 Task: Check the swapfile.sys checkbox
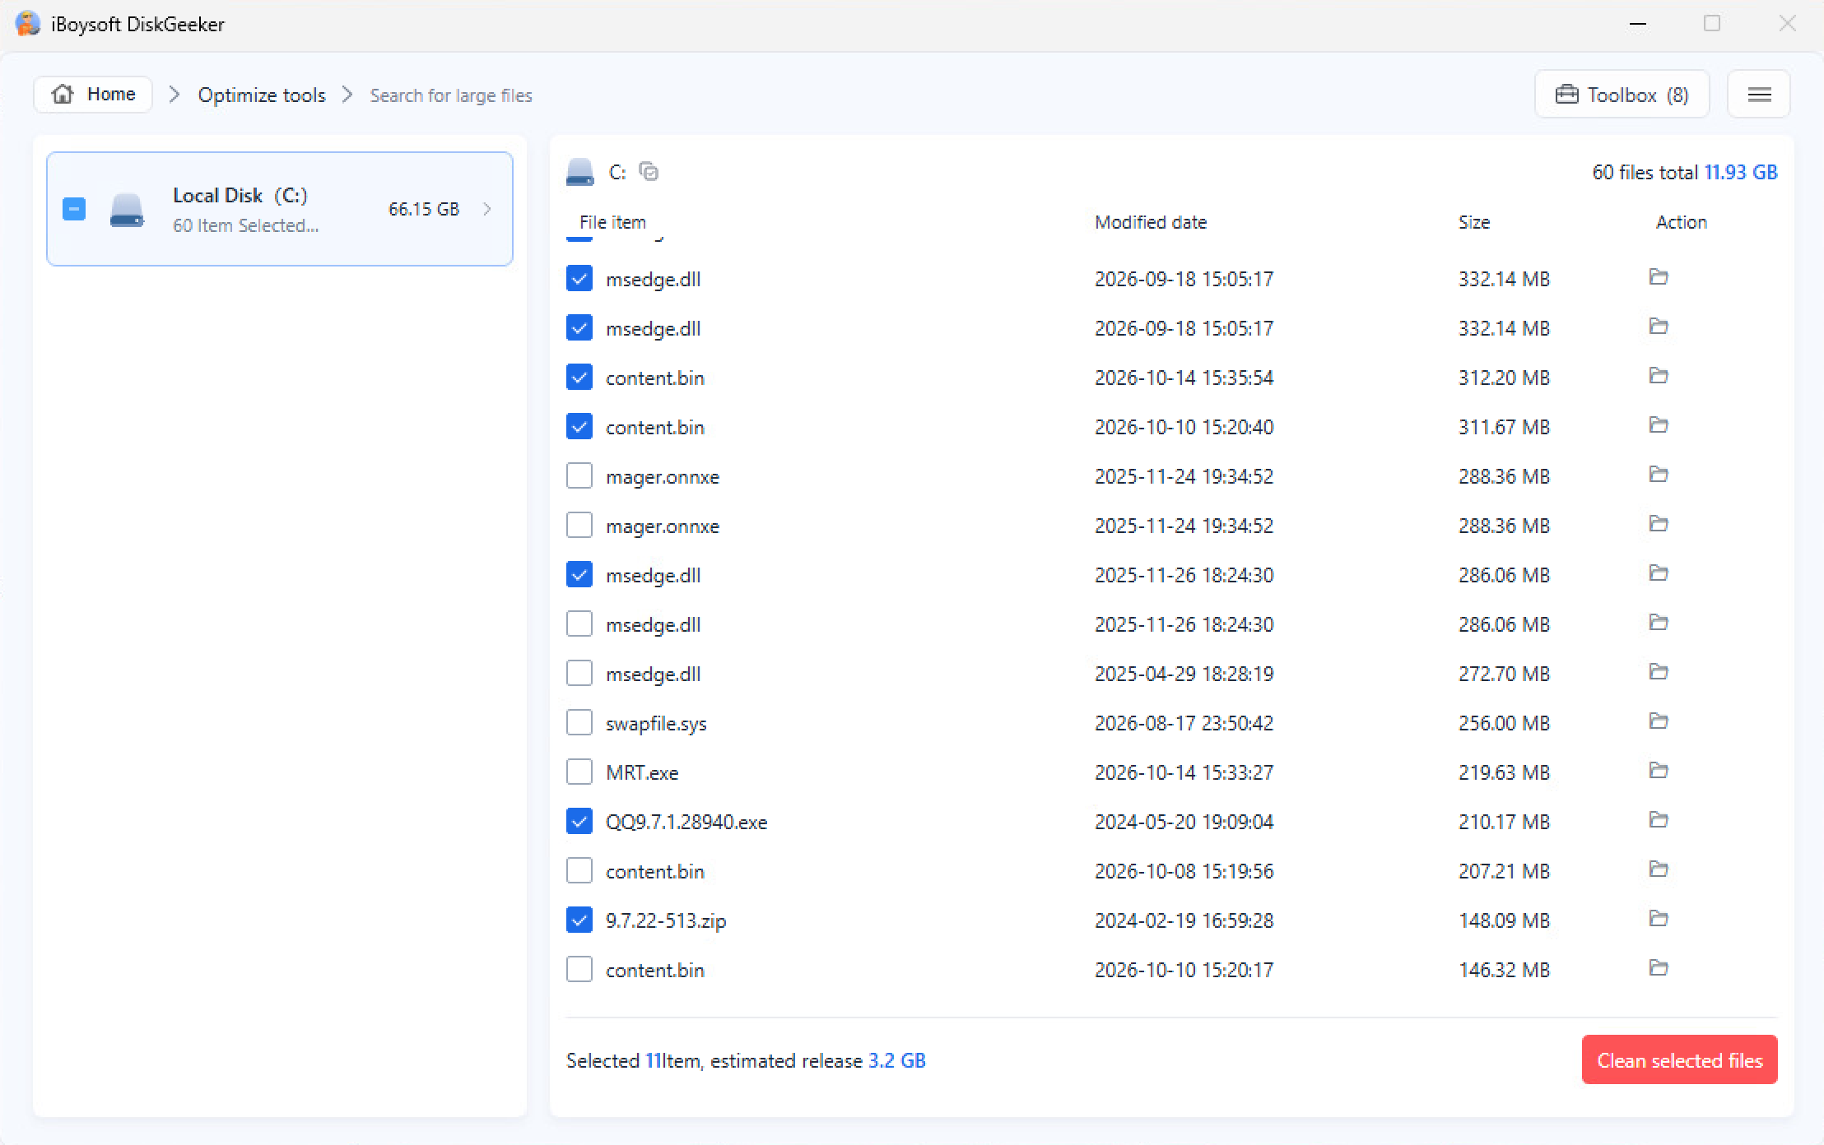[579, 723]
